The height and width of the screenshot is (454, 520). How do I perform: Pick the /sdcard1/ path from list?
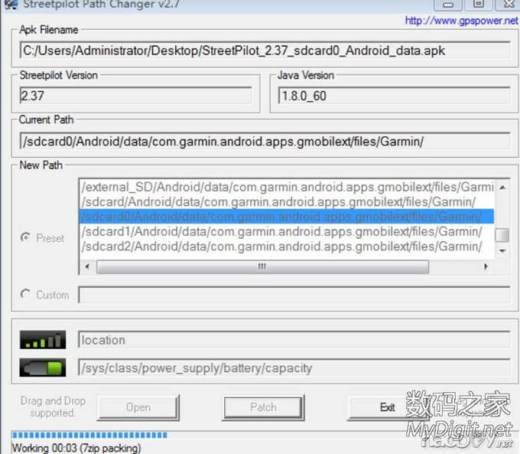(x=281, y=231)
